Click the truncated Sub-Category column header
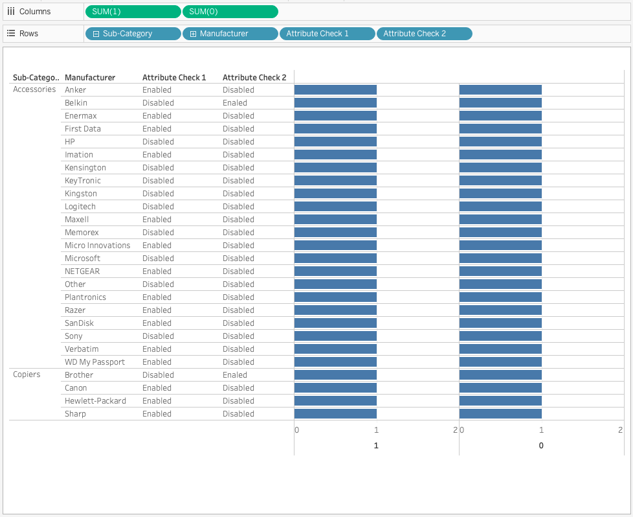 pyautogui.click(x=36, y=78)
